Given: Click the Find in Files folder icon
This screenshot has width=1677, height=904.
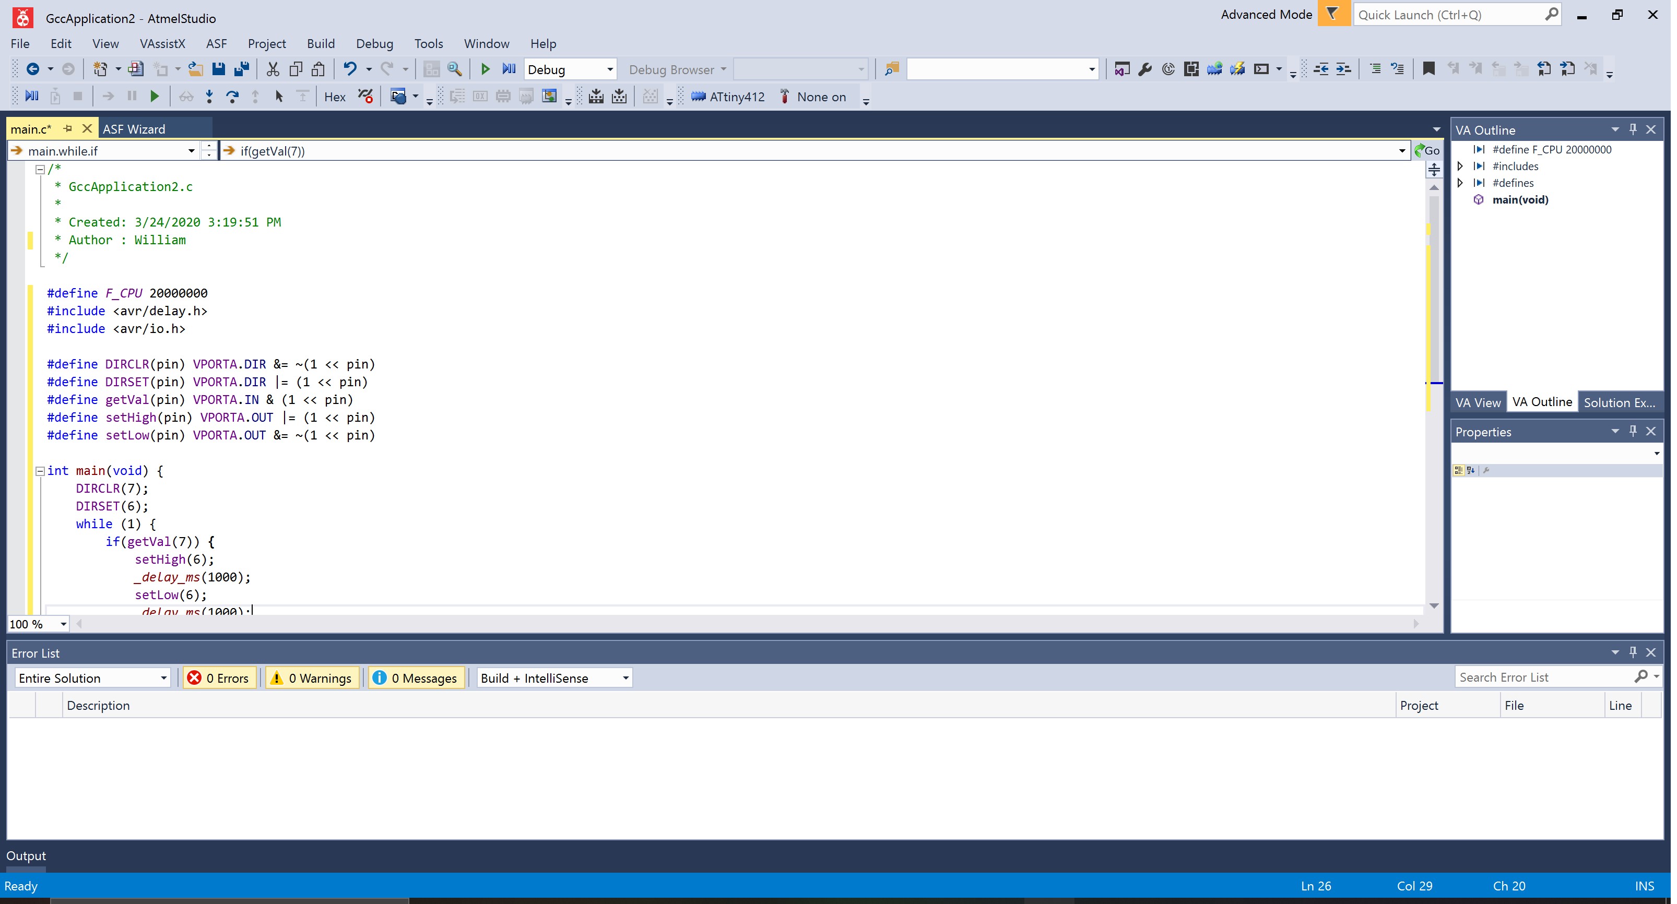Looking at the screenshot, I should pyautogui.click(x=892, y=68).
